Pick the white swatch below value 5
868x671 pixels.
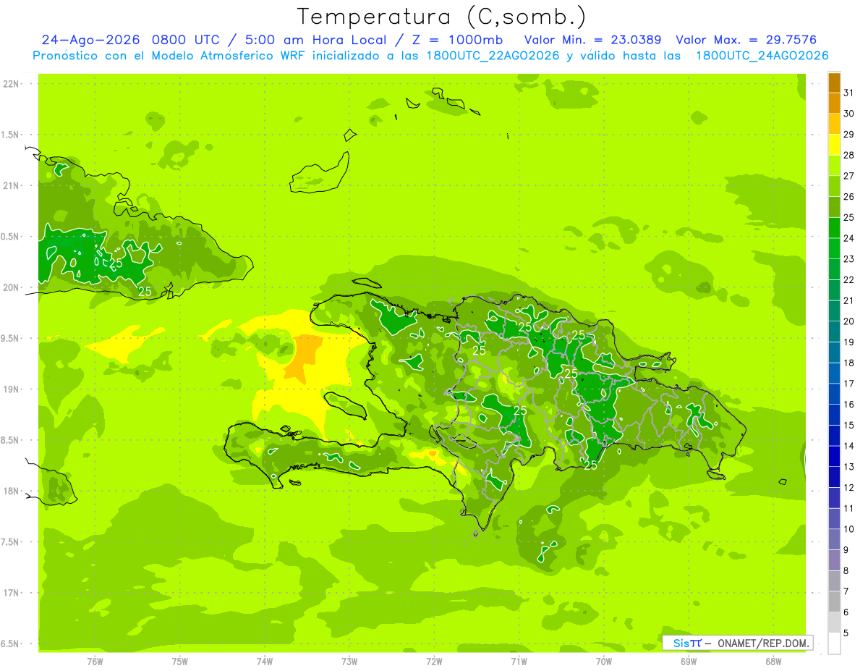pos(834,643)
